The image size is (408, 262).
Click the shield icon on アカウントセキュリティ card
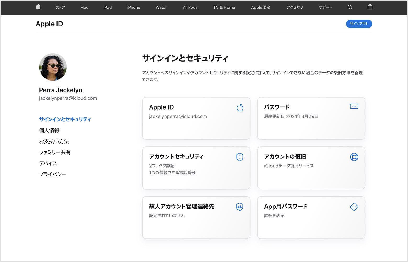[240, 157]
